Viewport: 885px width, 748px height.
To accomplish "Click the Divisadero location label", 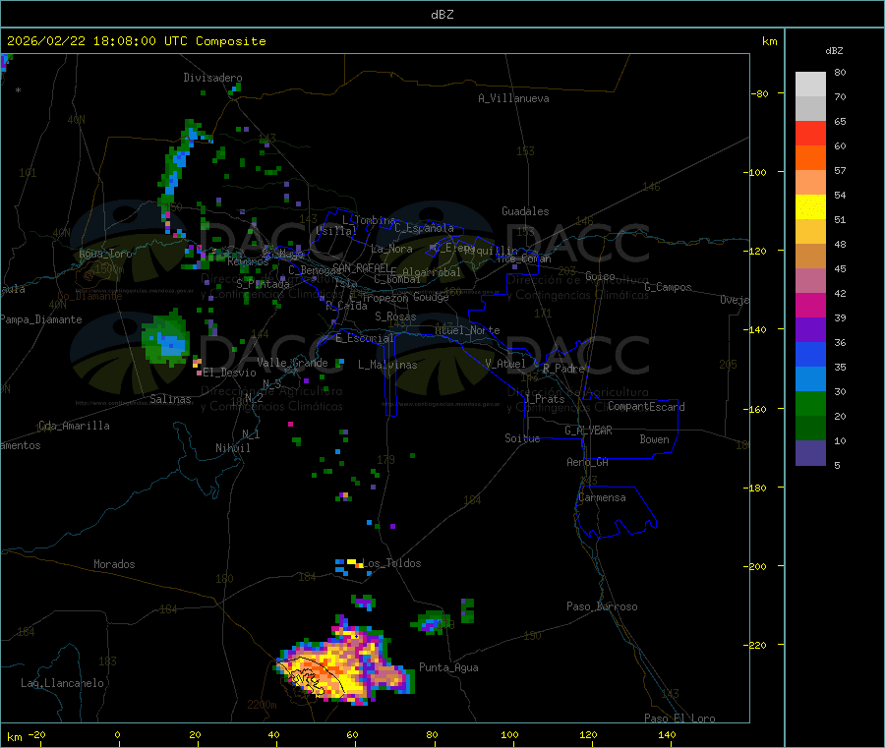I will [212, 78].
